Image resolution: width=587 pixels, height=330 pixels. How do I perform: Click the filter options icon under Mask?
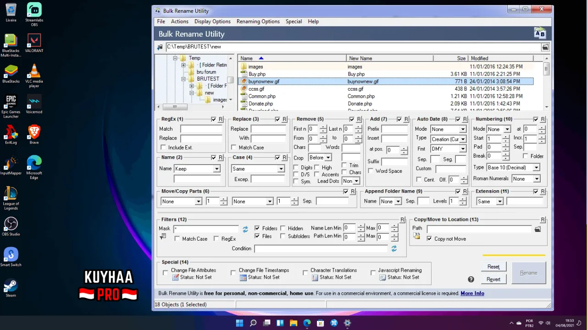point(163,237)
